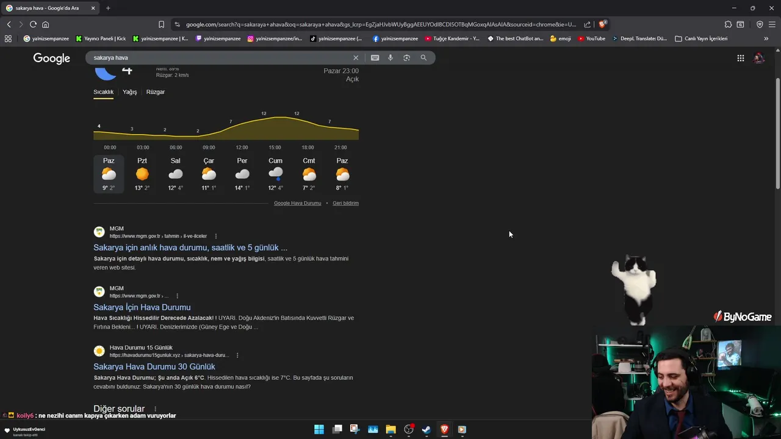Viewport: 781px width, 439px height.
Task: Click the Google search input field
Action: click(x=220, y=58)
